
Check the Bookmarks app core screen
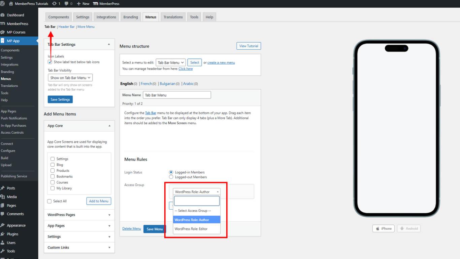[53, 176]
